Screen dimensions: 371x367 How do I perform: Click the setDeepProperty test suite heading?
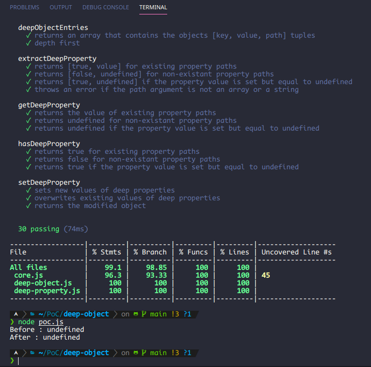[49, 182]
